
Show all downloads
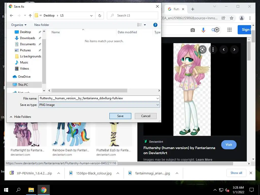click(236, 173)
